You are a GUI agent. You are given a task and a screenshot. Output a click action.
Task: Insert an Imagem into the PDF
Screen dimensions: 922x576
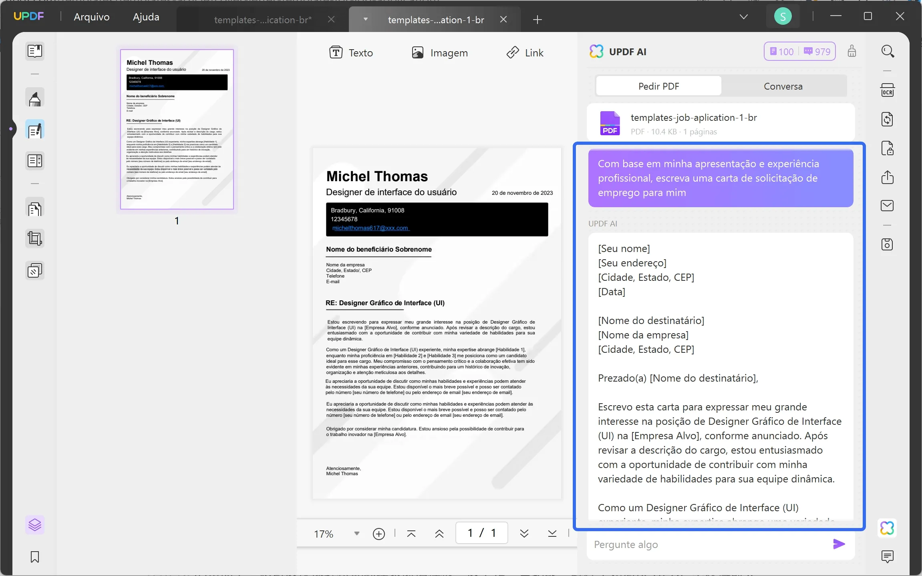point(440,53)
